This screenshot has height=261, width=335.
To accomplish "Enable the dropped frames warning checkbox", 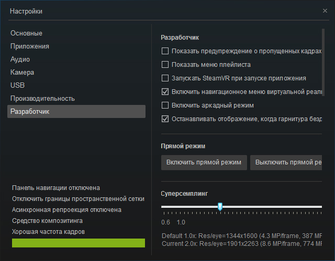I will (165, 51).
